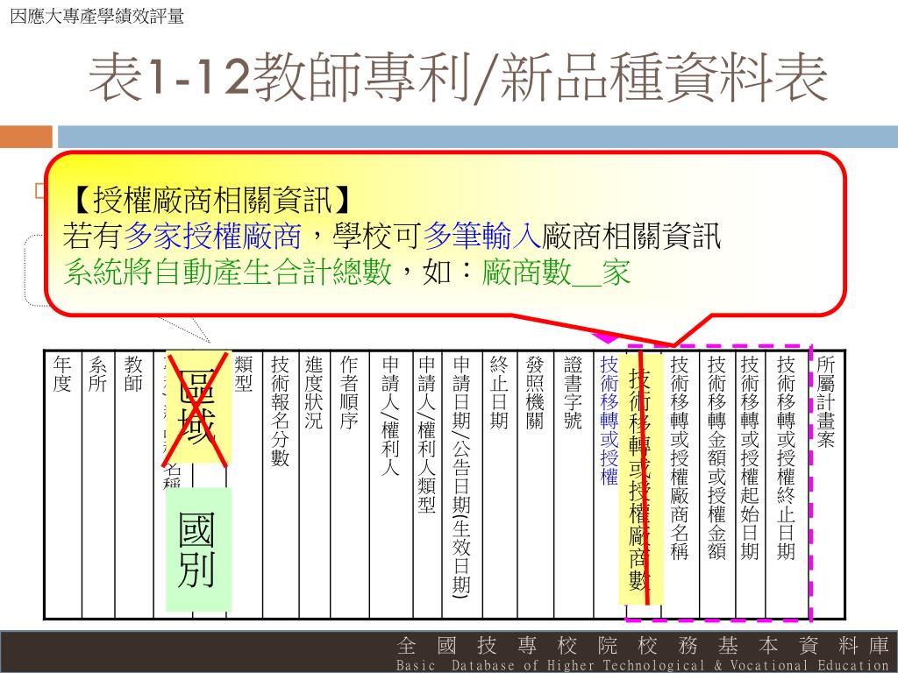The height and width of the screenshot is (673, 898).
Task: Click the green text 系統將自動產生合計總數
Action: [x=227, y=272]
